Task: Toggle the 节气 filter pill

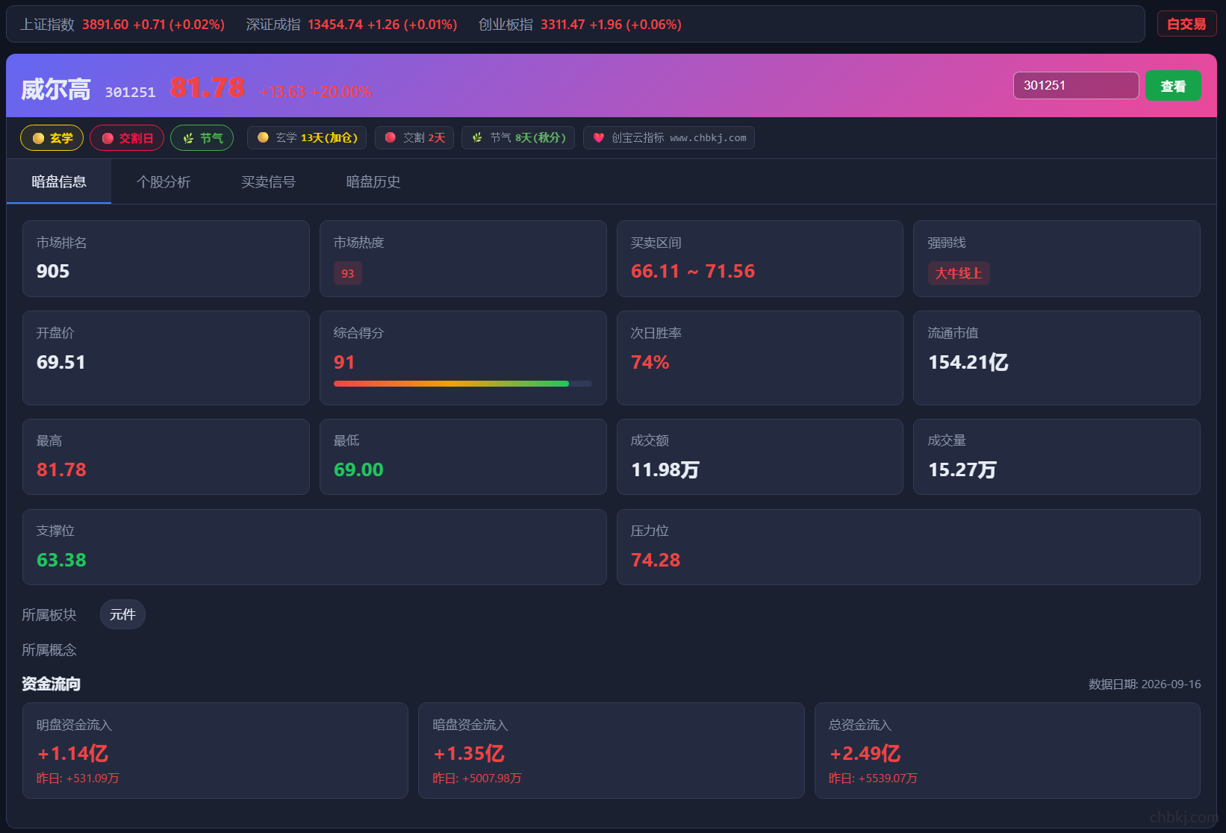Action: pyautogui.click(x=202, y=138)
